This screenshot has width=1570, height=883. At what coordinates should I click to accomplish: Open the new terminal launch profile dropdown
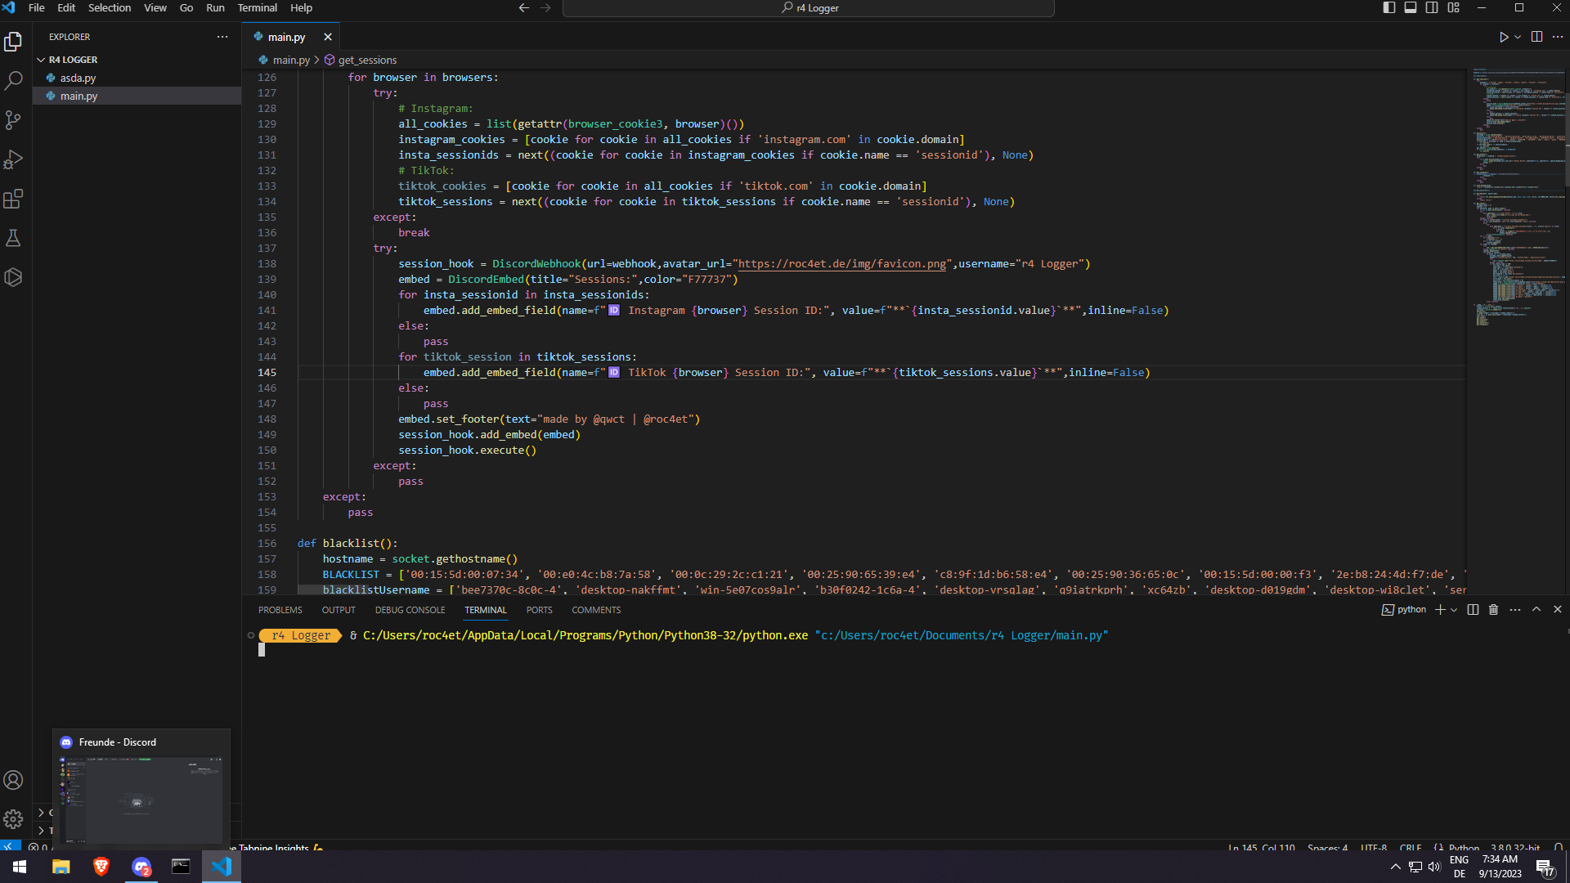(x=1454, y=610)
